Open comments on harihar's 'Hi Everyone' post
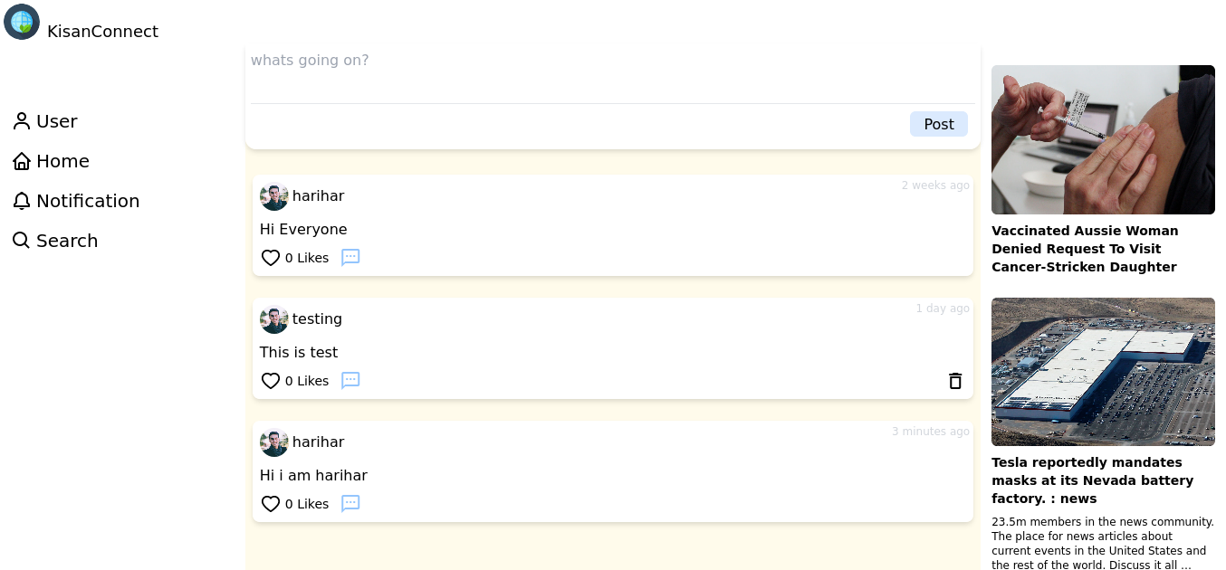This screenshot has height=570, width=1226. tap(350, 257)
